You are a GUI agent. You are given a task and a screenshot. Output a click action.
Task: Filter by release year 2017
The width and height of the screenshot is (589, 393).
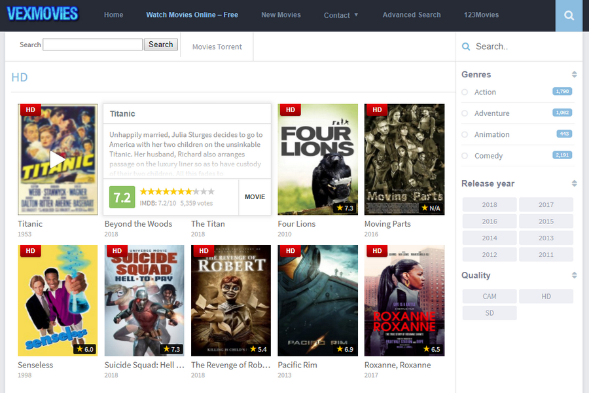pos(546,205)
